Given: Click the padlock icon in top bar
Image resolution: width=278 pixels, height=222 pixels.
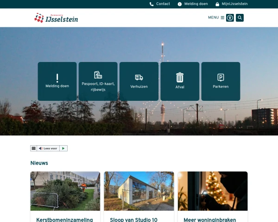Looking at the screenshot, I should click(217, 4).
